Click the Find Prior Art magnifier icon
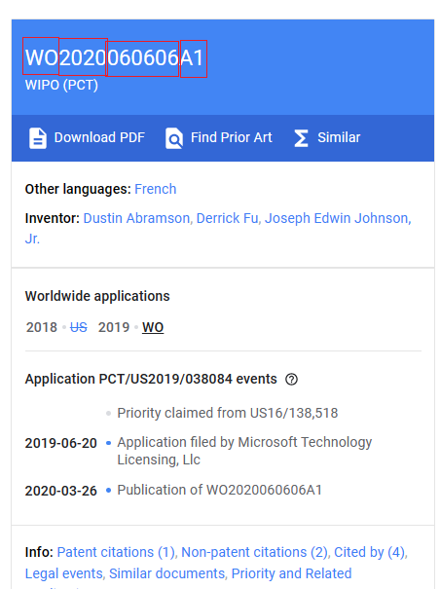This screenshot has width=440, height=589. point(174,138)
